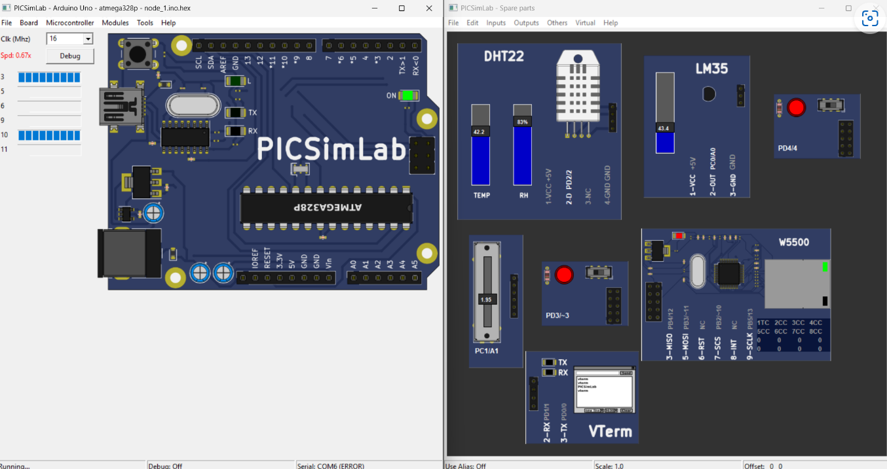Click the LM35 title text

click(711, 69)
